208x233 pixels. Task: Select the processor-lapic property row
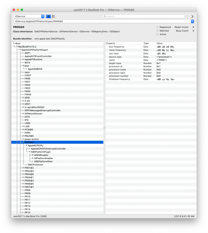click(x=151, y=73)
